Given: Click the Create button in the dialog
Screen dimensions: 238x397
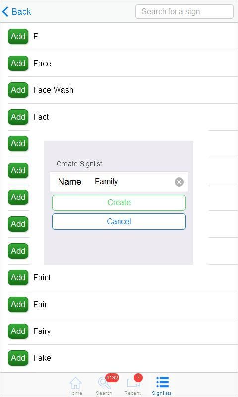Looking at the screenshot, I should click(119, 202).
